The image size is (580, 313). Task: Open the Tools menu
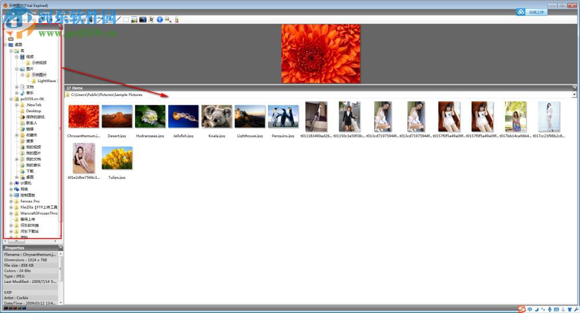[x=60, y=12]
